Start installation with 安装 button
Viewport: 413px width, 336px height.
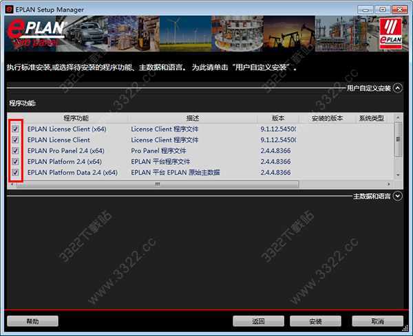315,321
